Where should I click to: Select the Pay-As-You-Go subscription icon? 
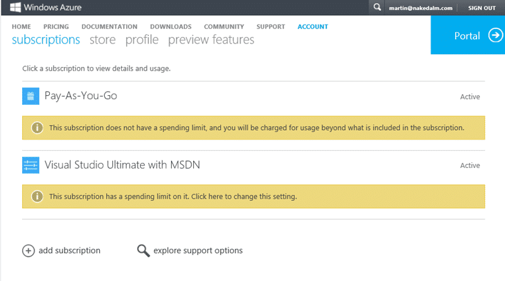pos(30,96)
